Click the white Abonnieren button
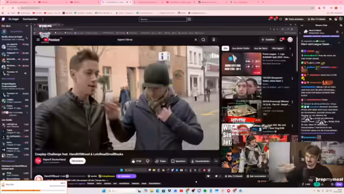The image size is (344, 194). pos(77,161)
